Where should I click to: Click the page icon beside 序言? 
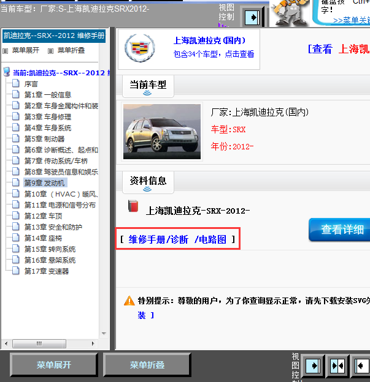pos(16,83)
